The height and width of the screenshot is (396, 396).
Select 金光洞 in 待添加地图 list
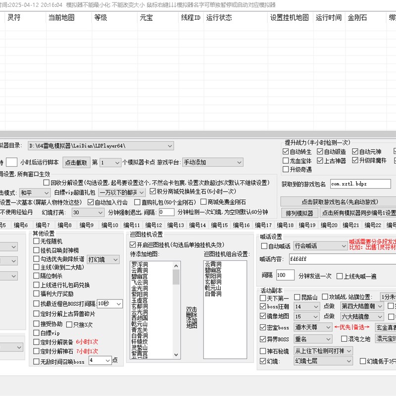140,289
